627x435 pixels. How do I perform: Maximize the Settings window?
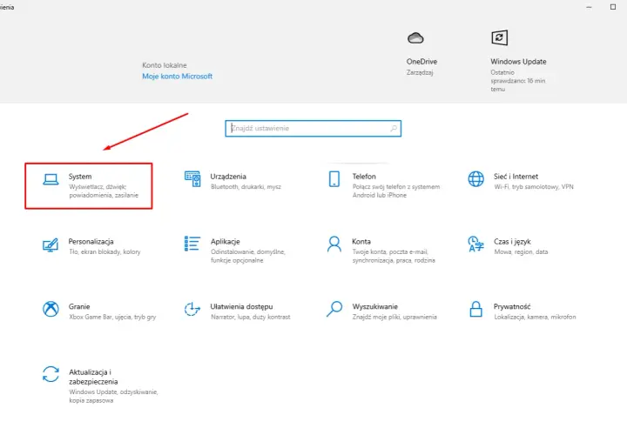(x=612, y=7)
